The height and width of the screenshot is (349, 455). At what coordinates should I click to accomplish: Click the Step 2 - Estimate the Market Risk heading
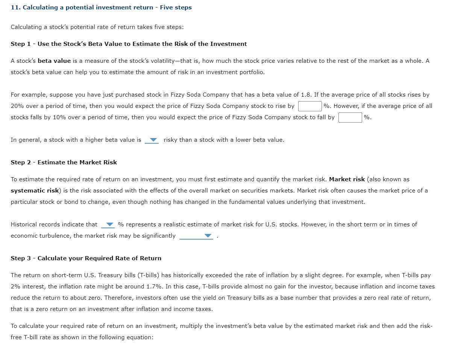pos(64,162)
